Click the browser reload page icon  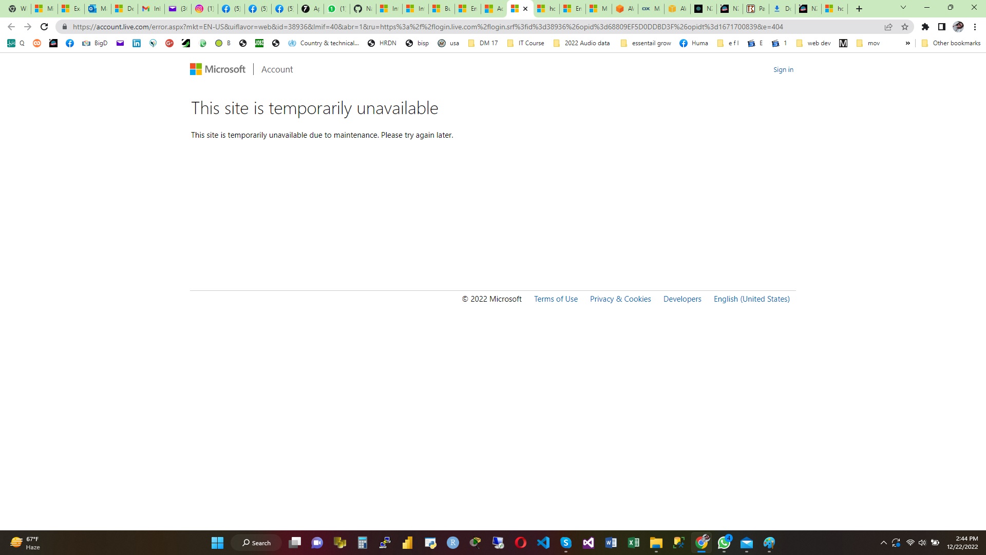pyautogui.click(x=44, y=27)
